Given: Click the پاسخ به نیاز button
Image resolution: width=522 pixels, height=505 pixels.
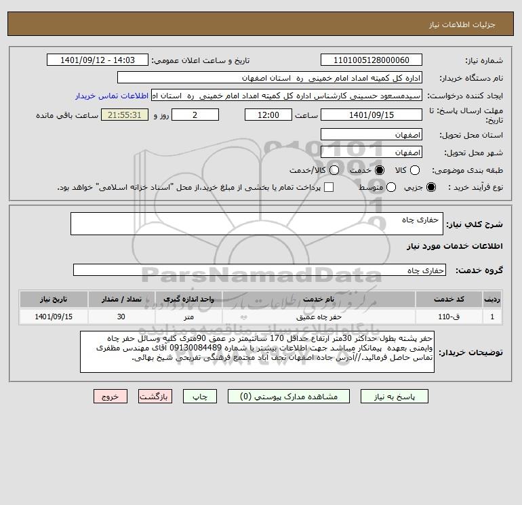Looking at the screenshot, I should coord(394,397).
